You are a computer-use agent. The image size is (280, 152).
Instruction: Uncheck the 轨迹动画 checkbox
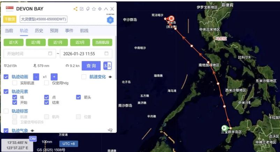coord(6,77)
